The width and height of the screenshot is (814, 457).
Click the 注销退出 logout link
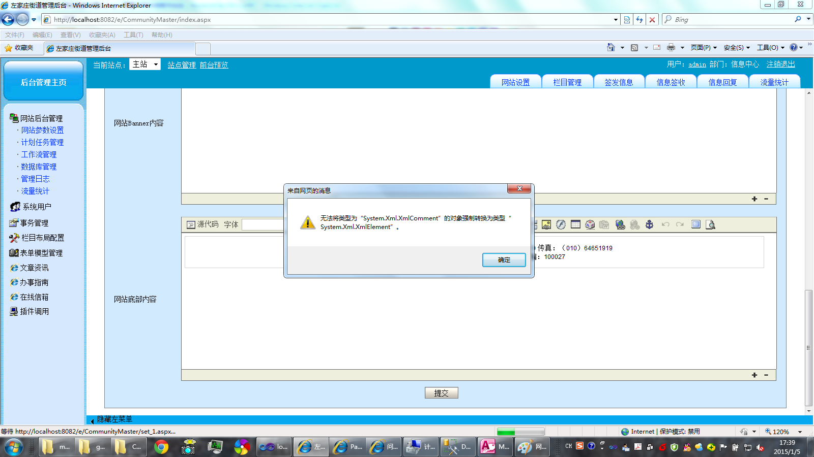(x=780, y=64)
